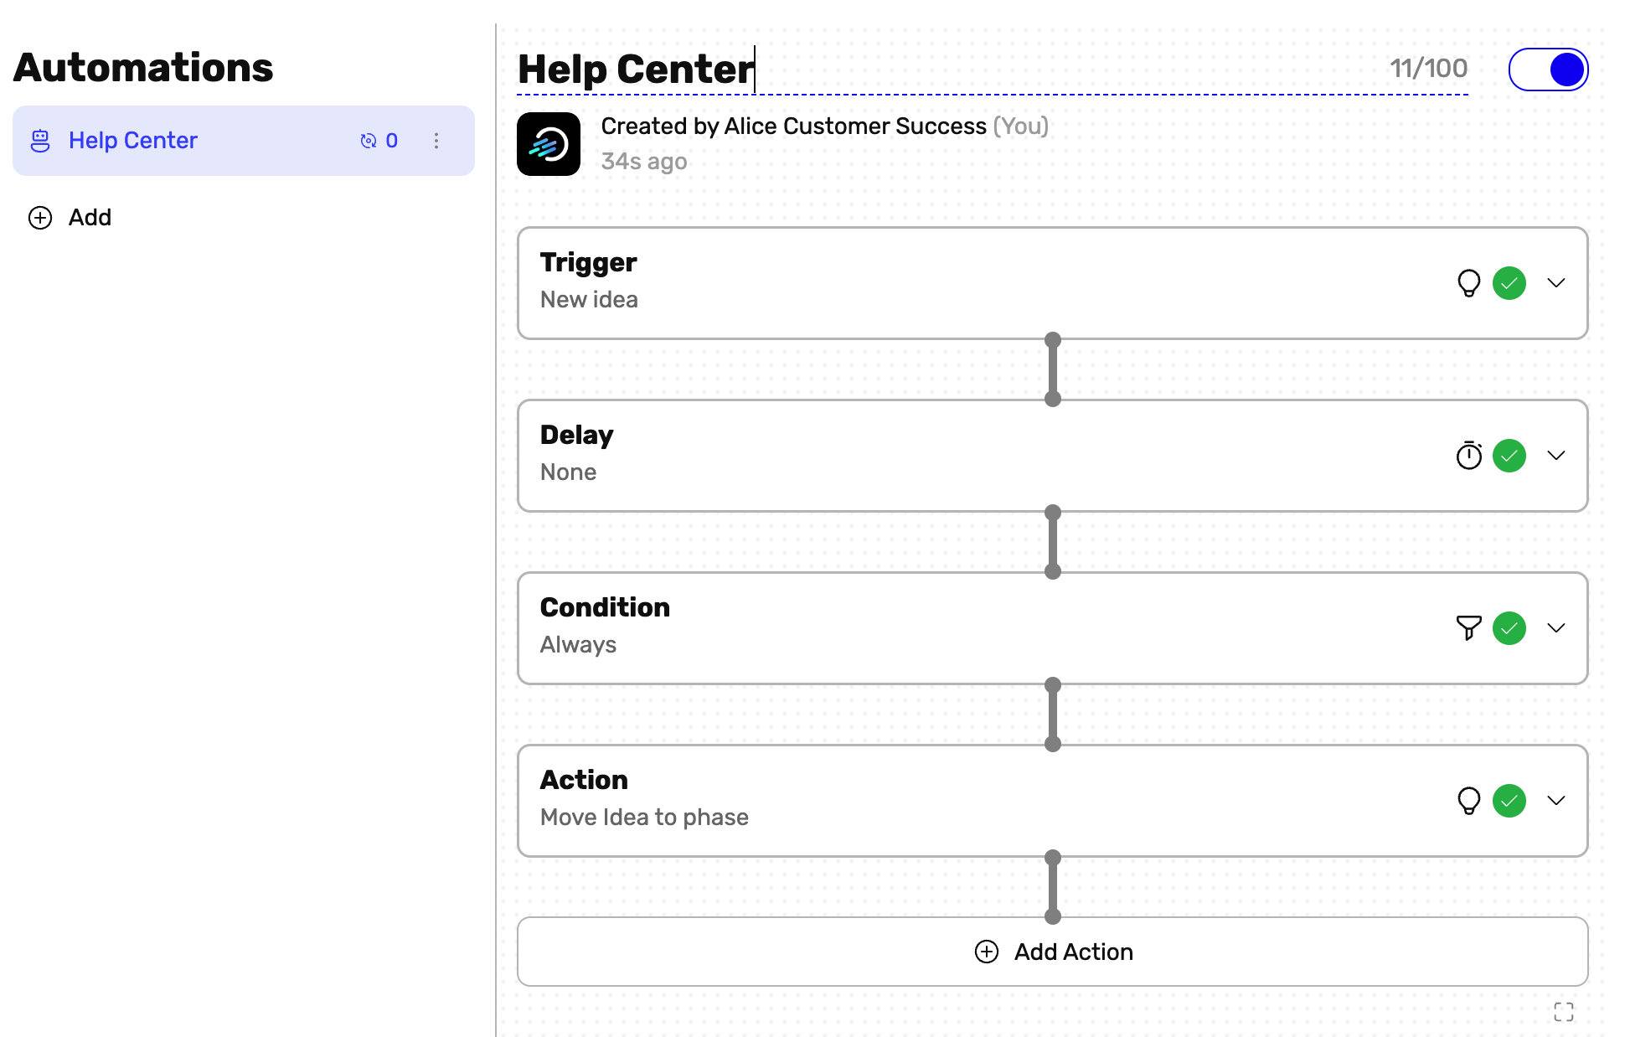
Task: Click the fullscreen icon at bottom right
Action: (1563, 1012)
